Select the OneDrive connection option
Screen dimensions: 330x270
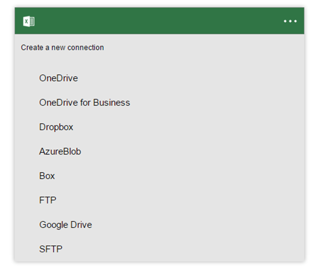coord(58,78)
